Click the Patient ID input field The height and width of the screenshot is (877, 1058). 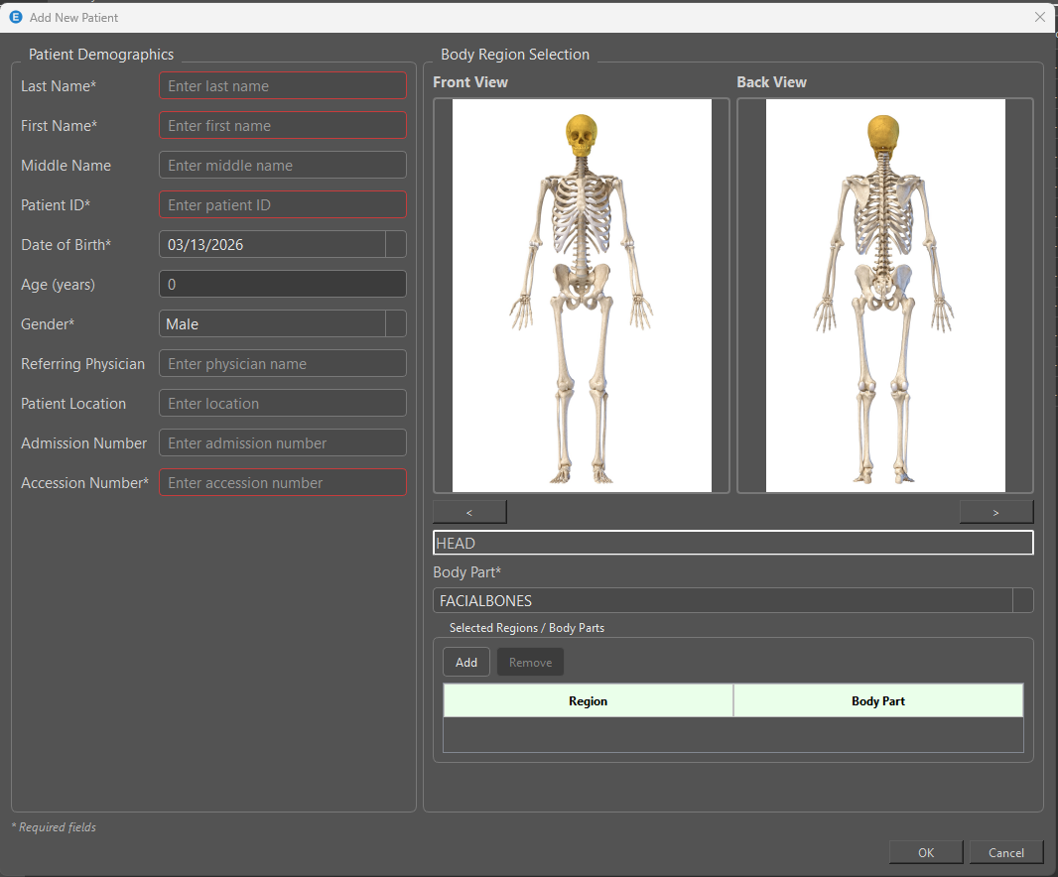coord(283,205)
